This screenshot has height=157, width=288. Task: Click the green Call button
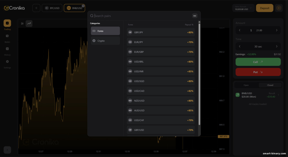click(x=258, y=62)
